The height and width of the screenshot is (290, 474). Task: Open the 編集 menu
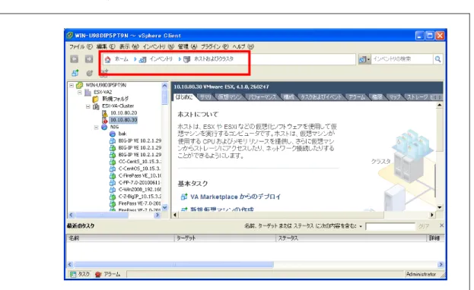coord(106,47)
